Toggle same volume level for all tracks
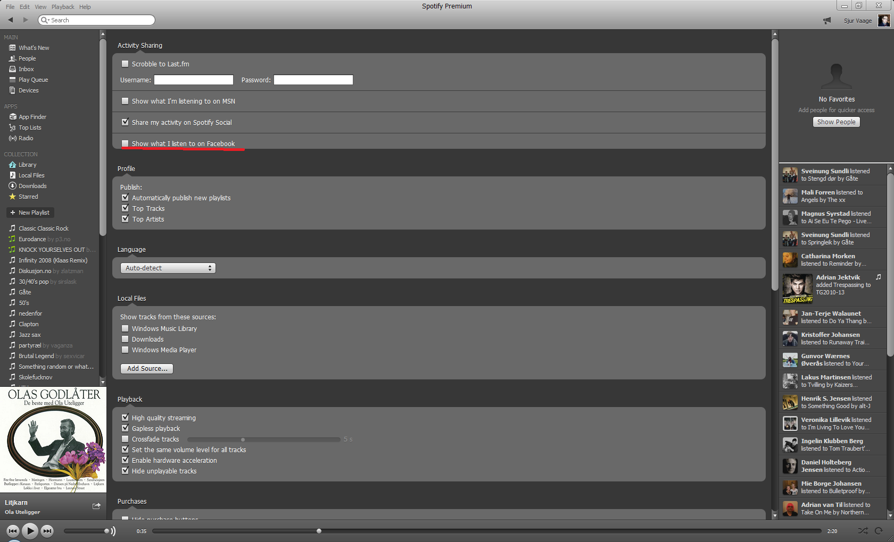This screenshot has height=542, width=894. [x=125, y=450]
